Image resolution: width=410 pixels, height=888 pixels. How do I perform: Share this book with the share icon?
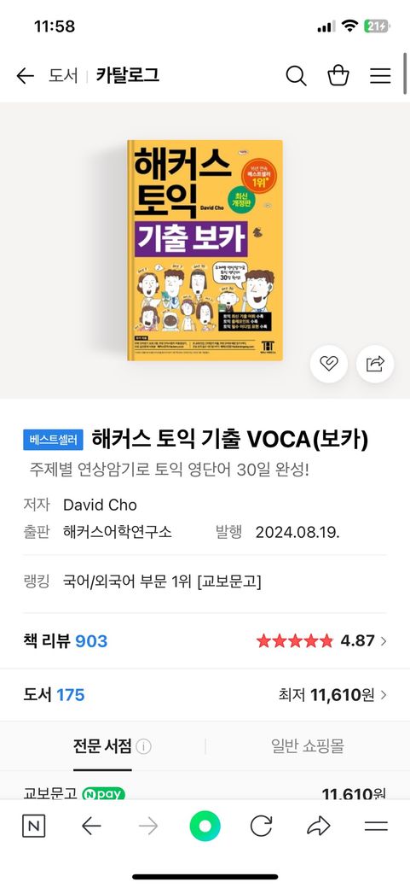coord(375,364)
